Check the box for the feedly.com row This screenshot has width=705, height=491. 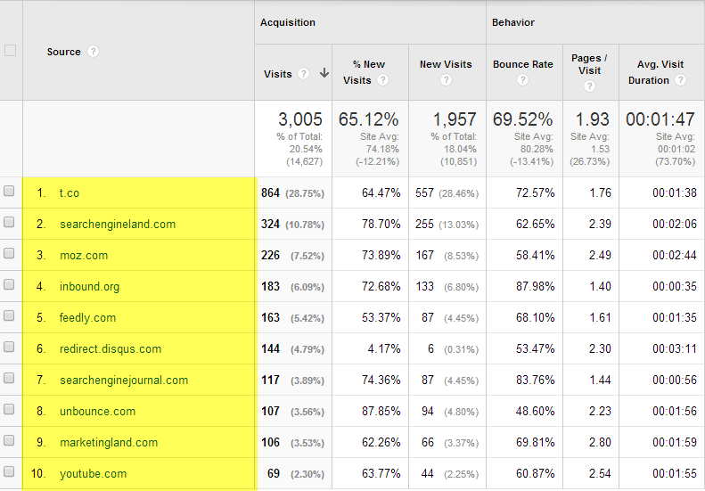(9, 315)
